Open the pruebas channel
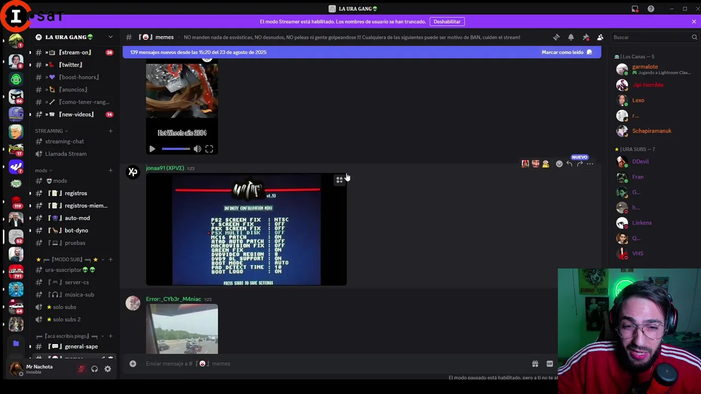Screen dimensions: 701x394 pyautogui.click(x=74, y=243)
